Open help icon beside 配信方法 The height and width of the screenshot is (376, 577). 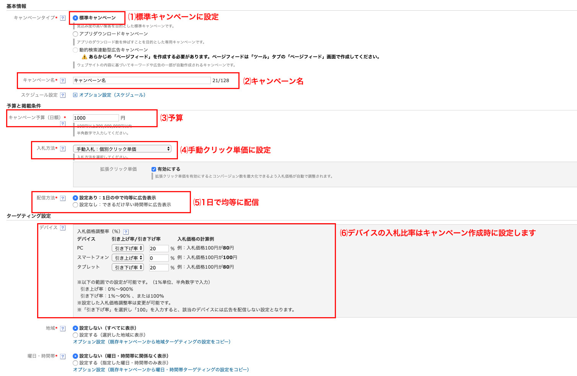click(63, 198)
